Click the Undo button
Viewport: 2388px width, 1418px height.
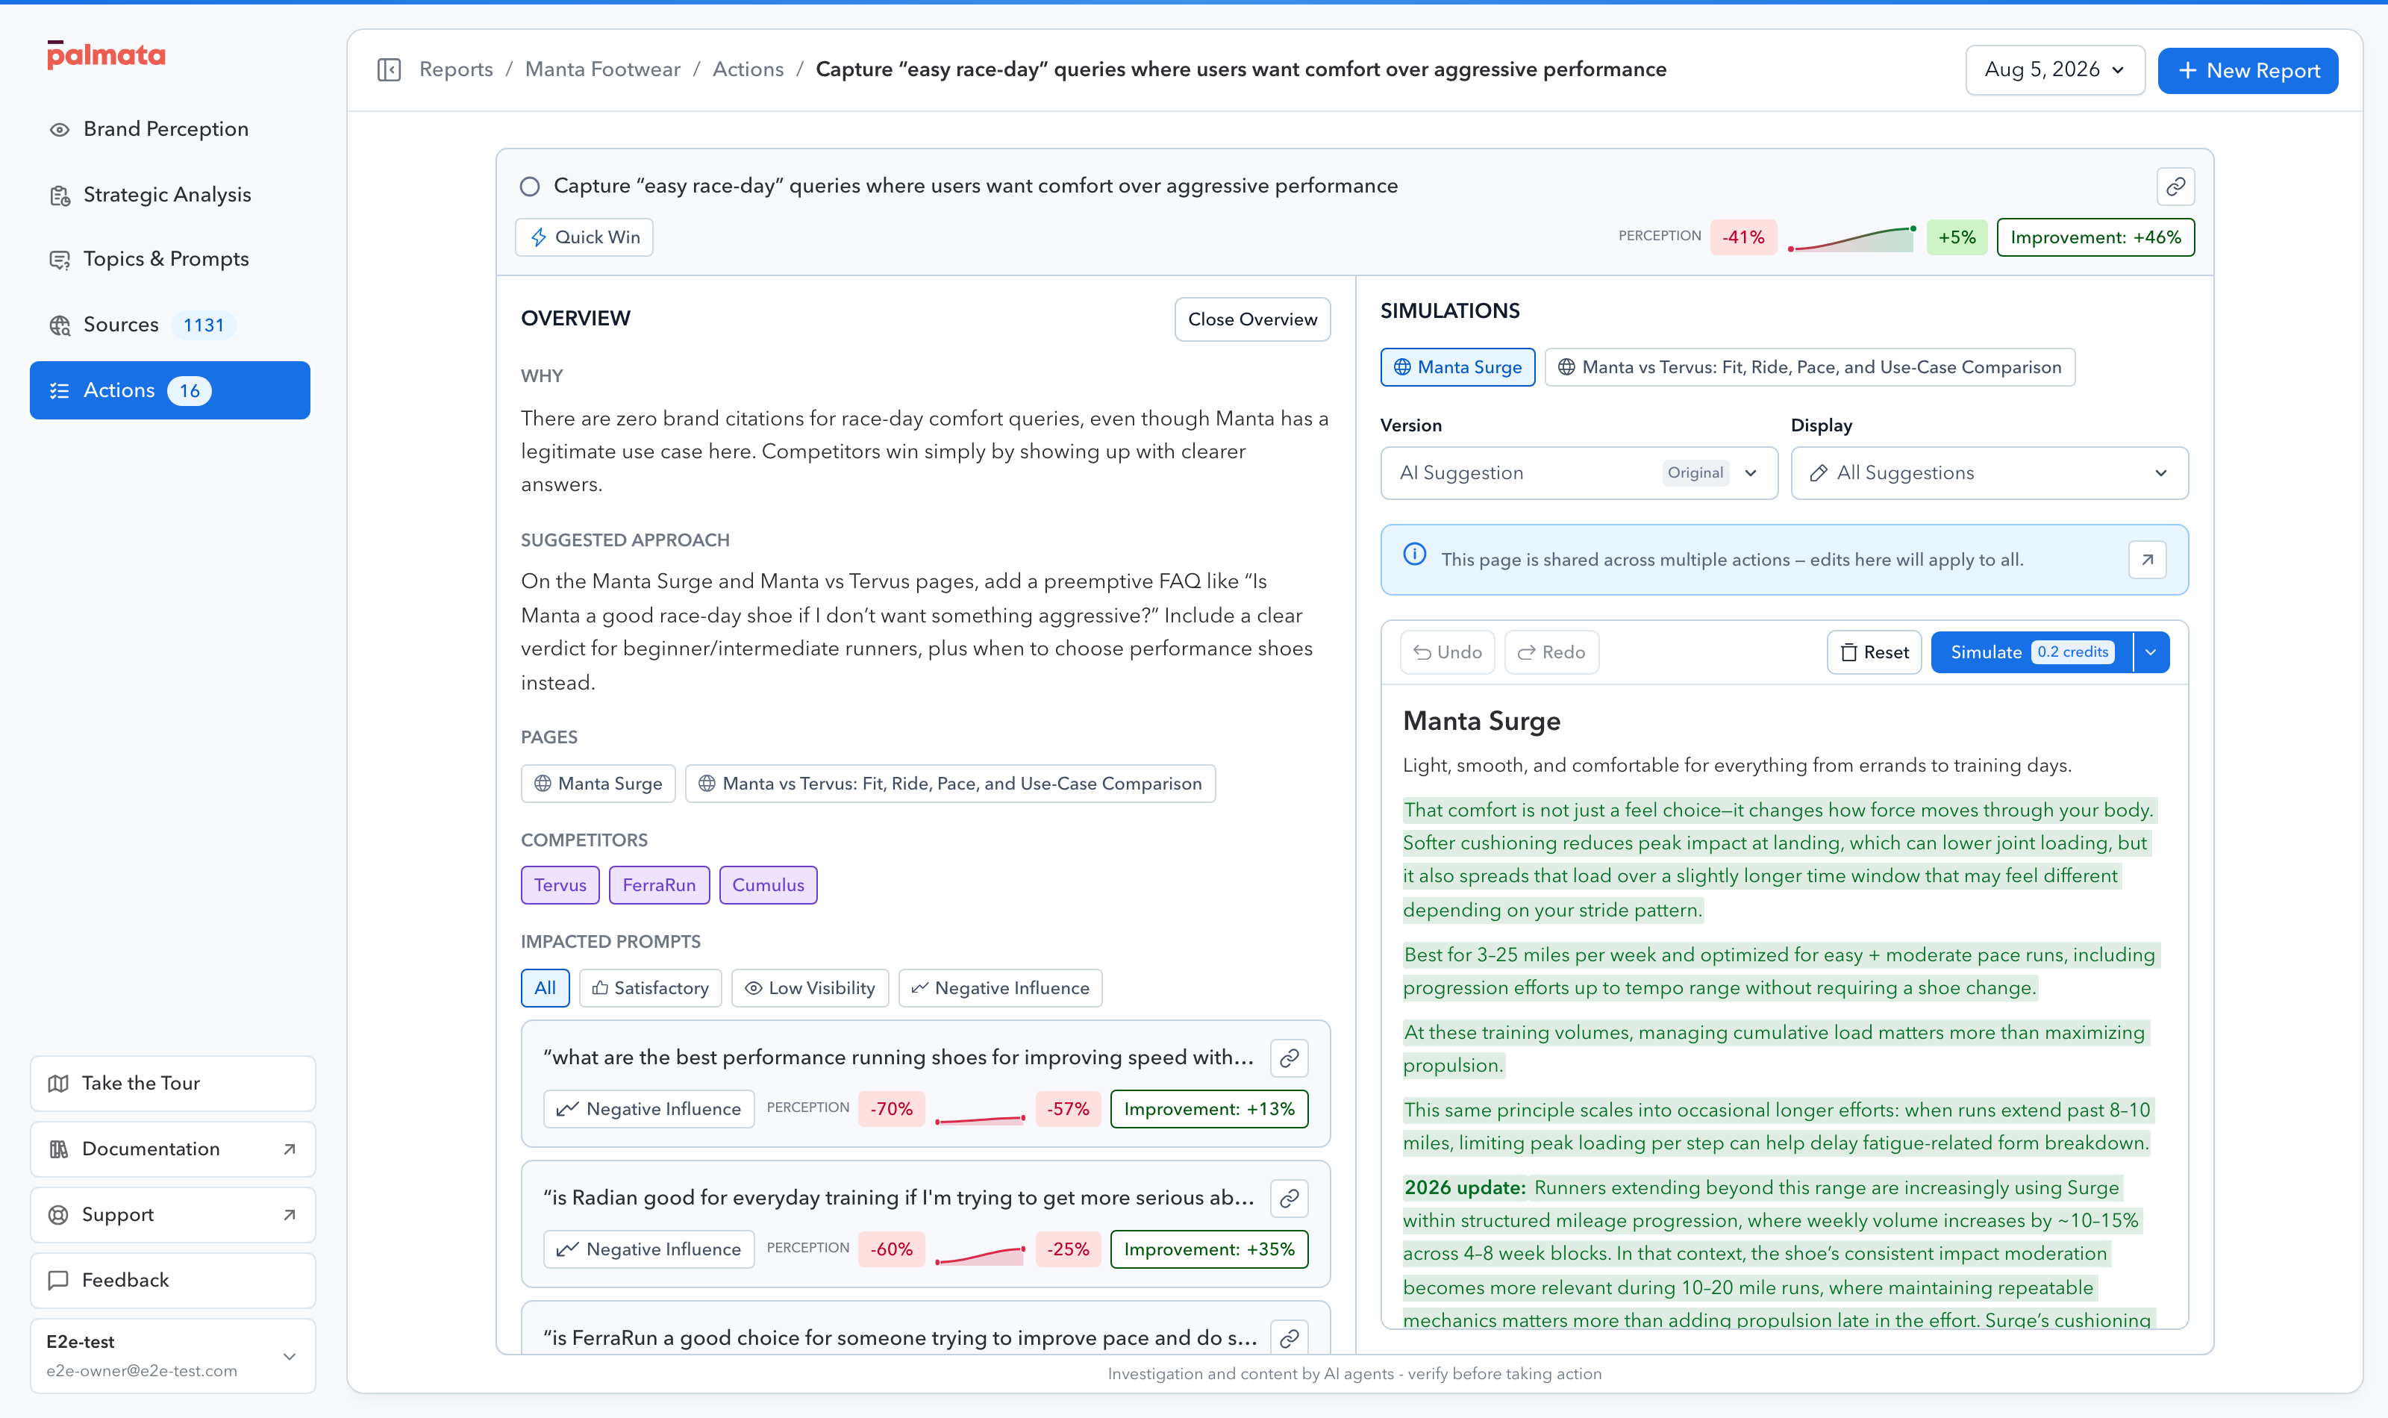[1446, 652]
